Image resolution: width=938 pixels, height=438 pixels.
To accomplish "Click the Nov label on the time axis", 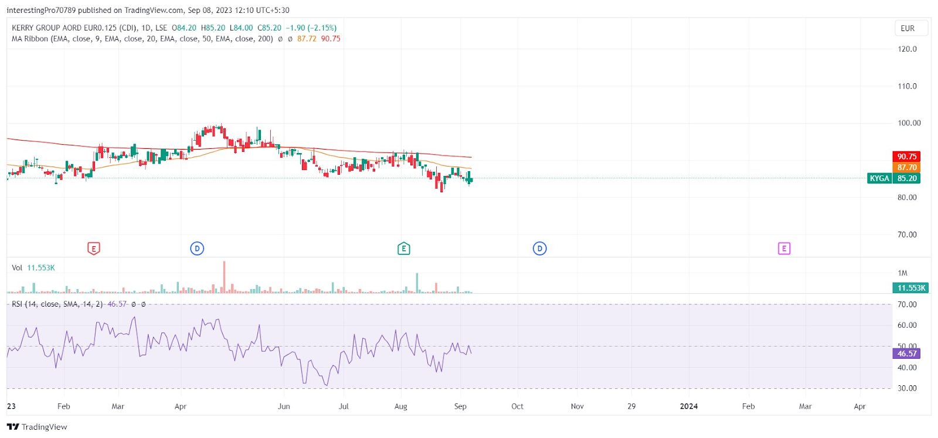I will [x=577, y=406].
